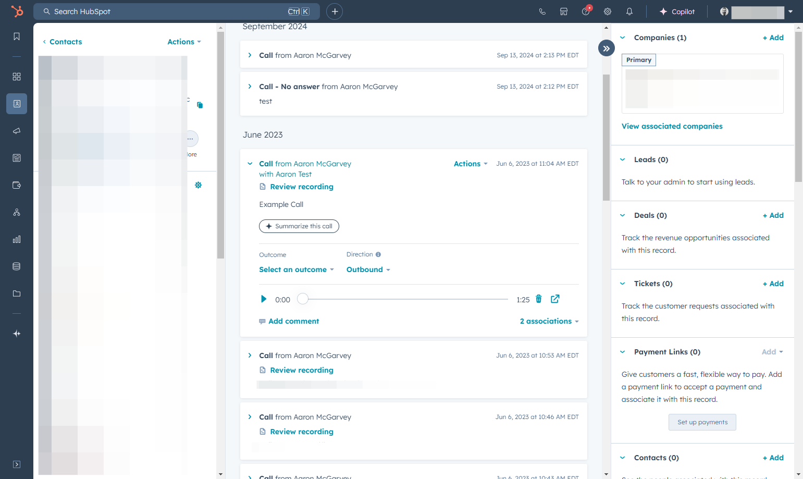Go back to Contacts list

tap(63, 42)
